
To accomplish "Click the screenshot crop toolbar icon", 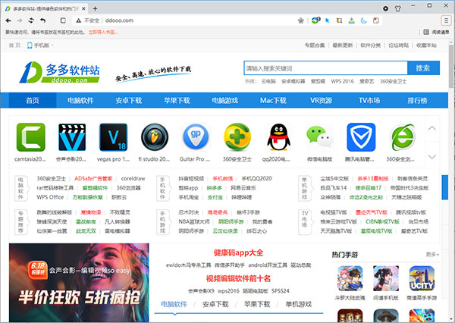I will click(x=339, y=20).
